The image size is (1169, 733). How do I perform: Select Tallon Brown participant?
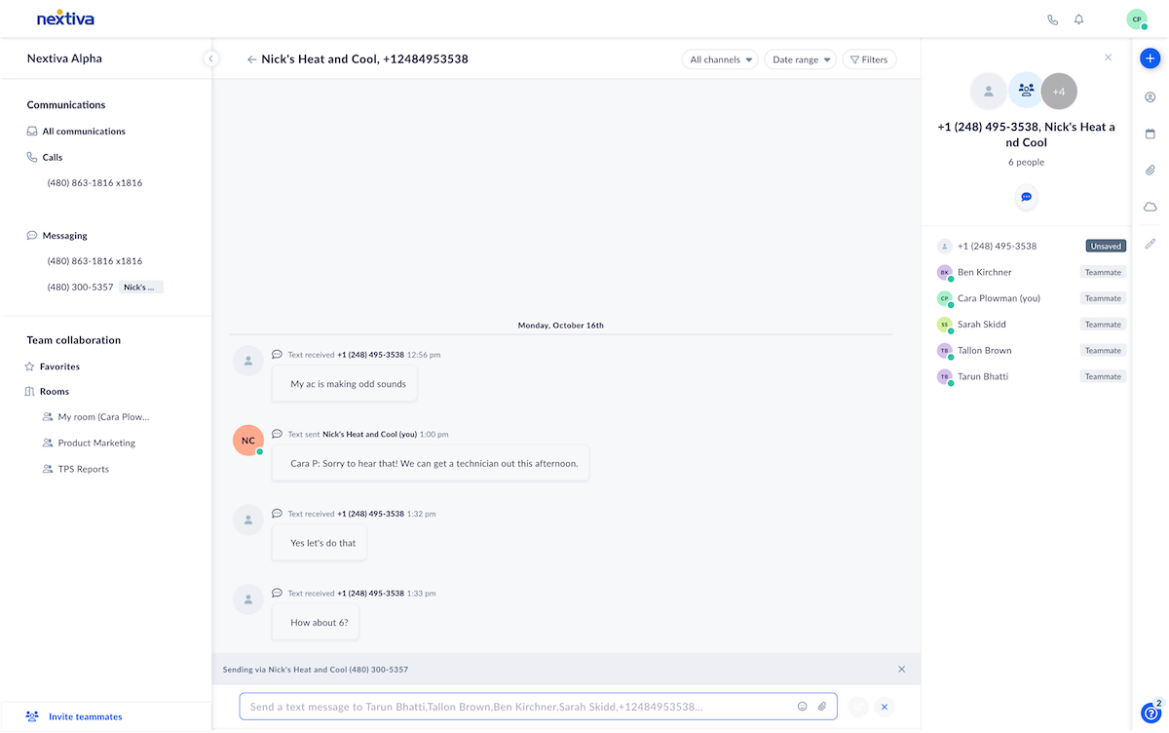[x=984, y=351]
